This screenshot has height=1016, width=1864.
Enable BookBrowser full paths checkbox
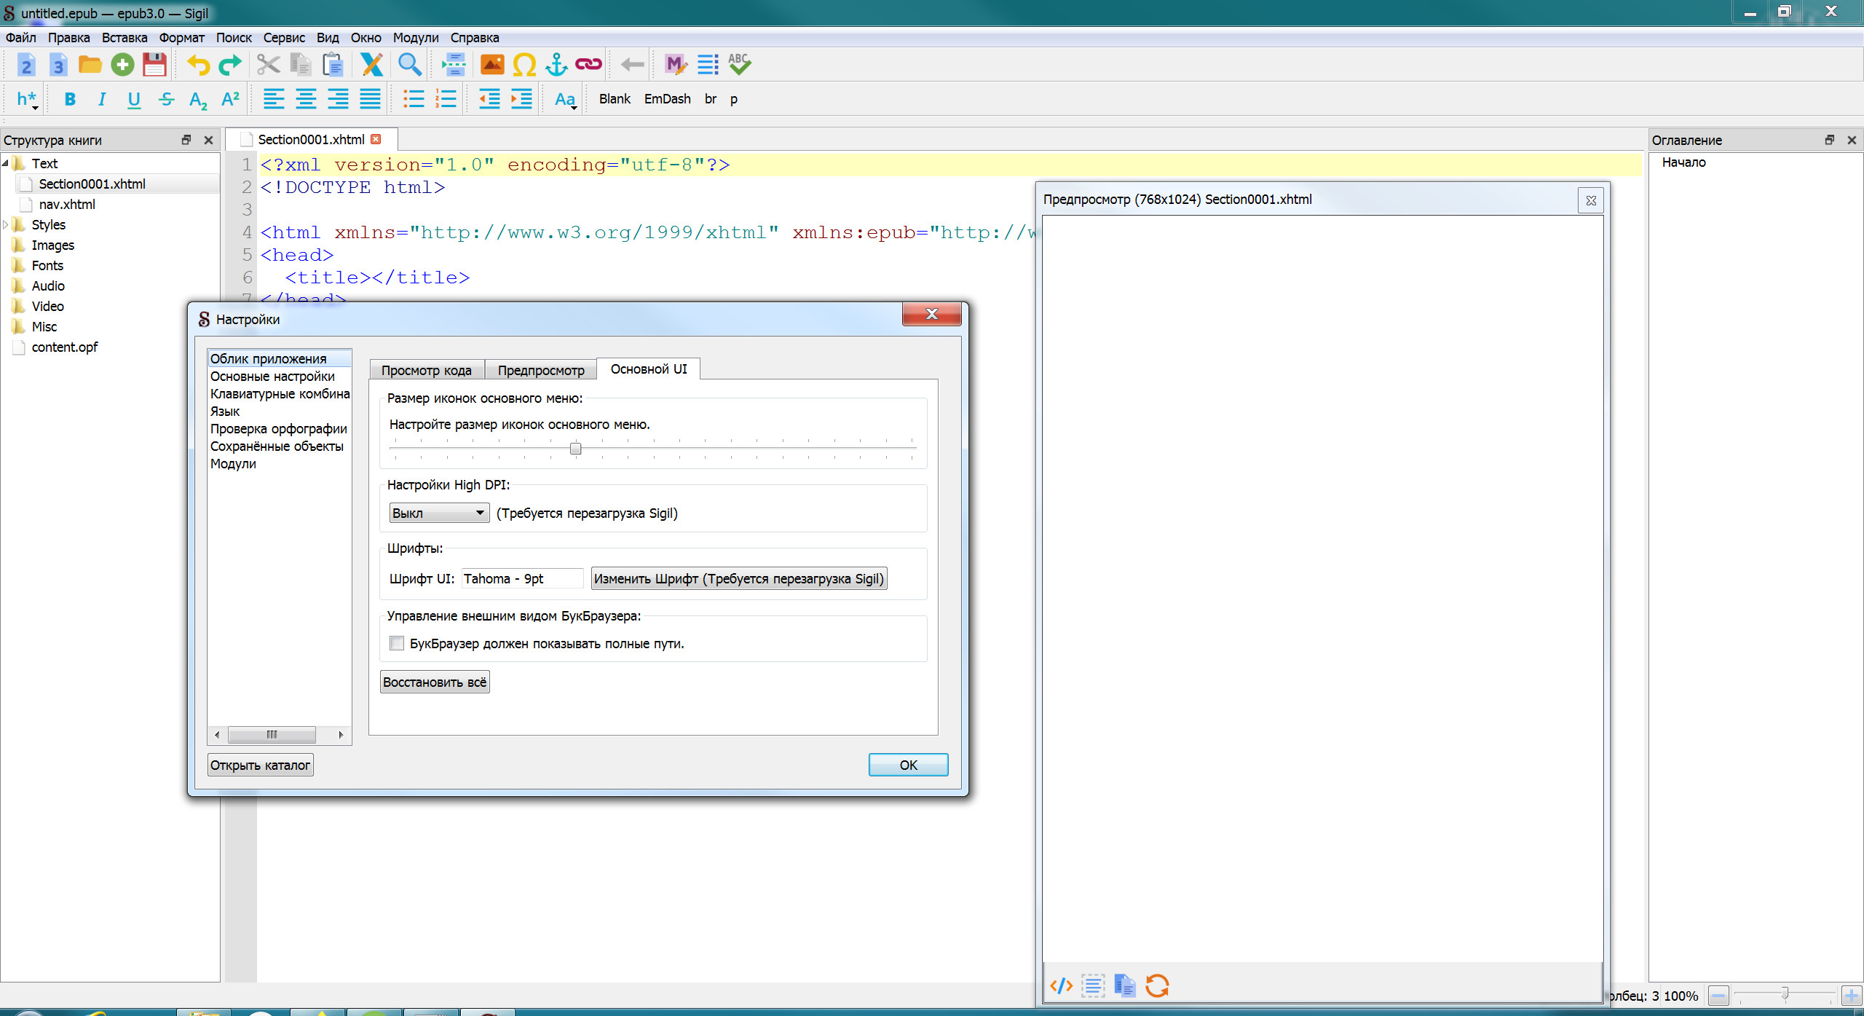point(397,643)
